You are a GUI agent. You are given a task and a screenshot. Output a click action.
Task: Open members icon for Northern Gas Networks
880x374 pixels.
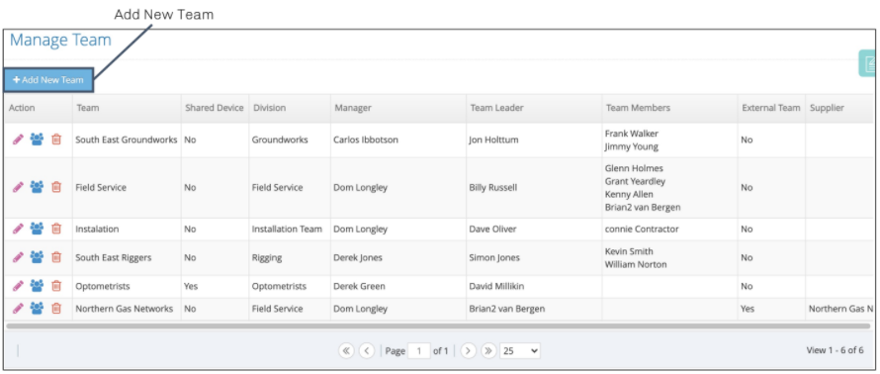point(37,309)
